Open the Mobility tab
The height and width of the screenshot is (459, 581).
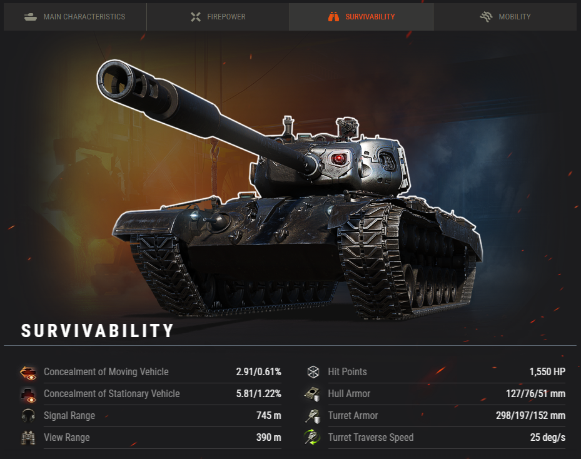point(505,17)
